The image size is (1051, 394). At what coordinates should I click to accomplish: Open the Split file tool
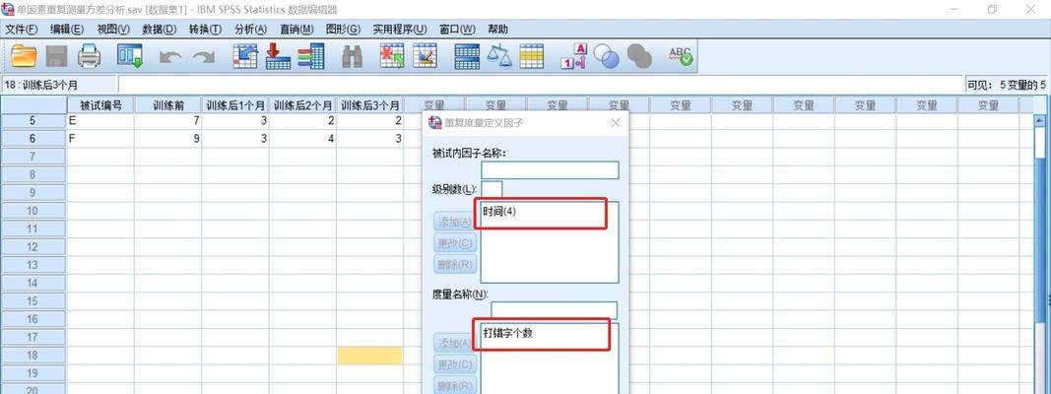(x=467, y=56)
